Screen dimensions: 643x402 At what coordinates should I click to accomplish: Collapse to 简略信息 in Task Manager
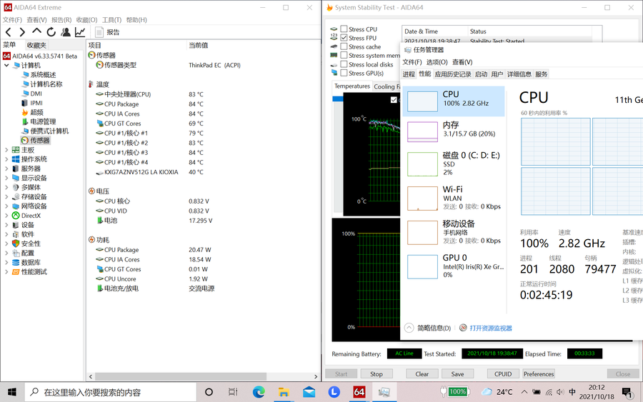[x=428, y=328]
